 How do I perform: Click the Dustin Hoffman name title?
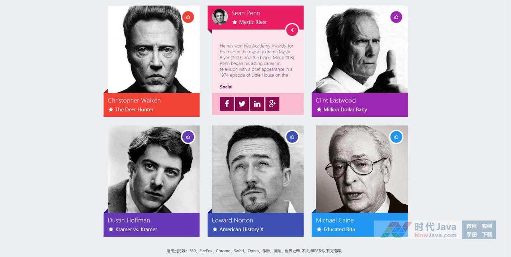(129, 220)
